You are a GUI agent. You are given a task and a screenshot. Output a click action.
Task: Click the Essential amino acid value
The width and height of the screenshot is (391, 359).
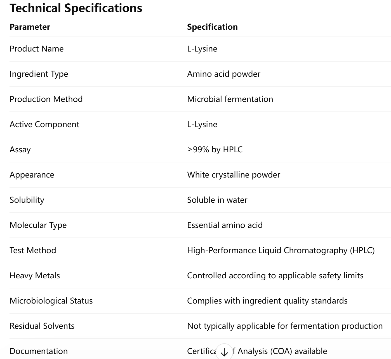pos(225,225)
